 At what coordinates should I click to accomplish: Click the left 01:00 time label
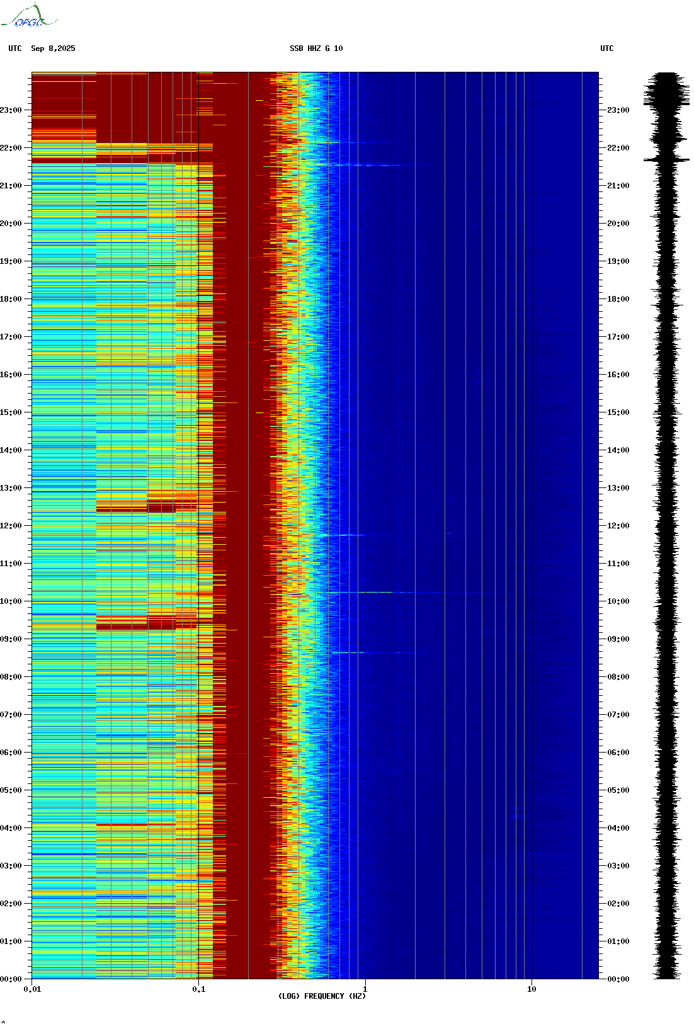tap(11, 941)
